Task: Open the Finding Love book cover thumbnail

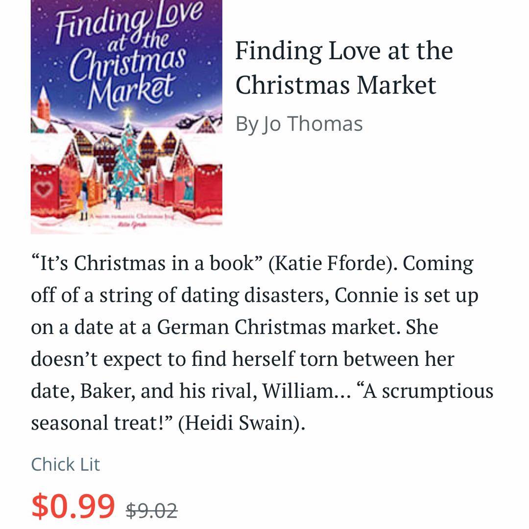Action: tap(126, 117)
